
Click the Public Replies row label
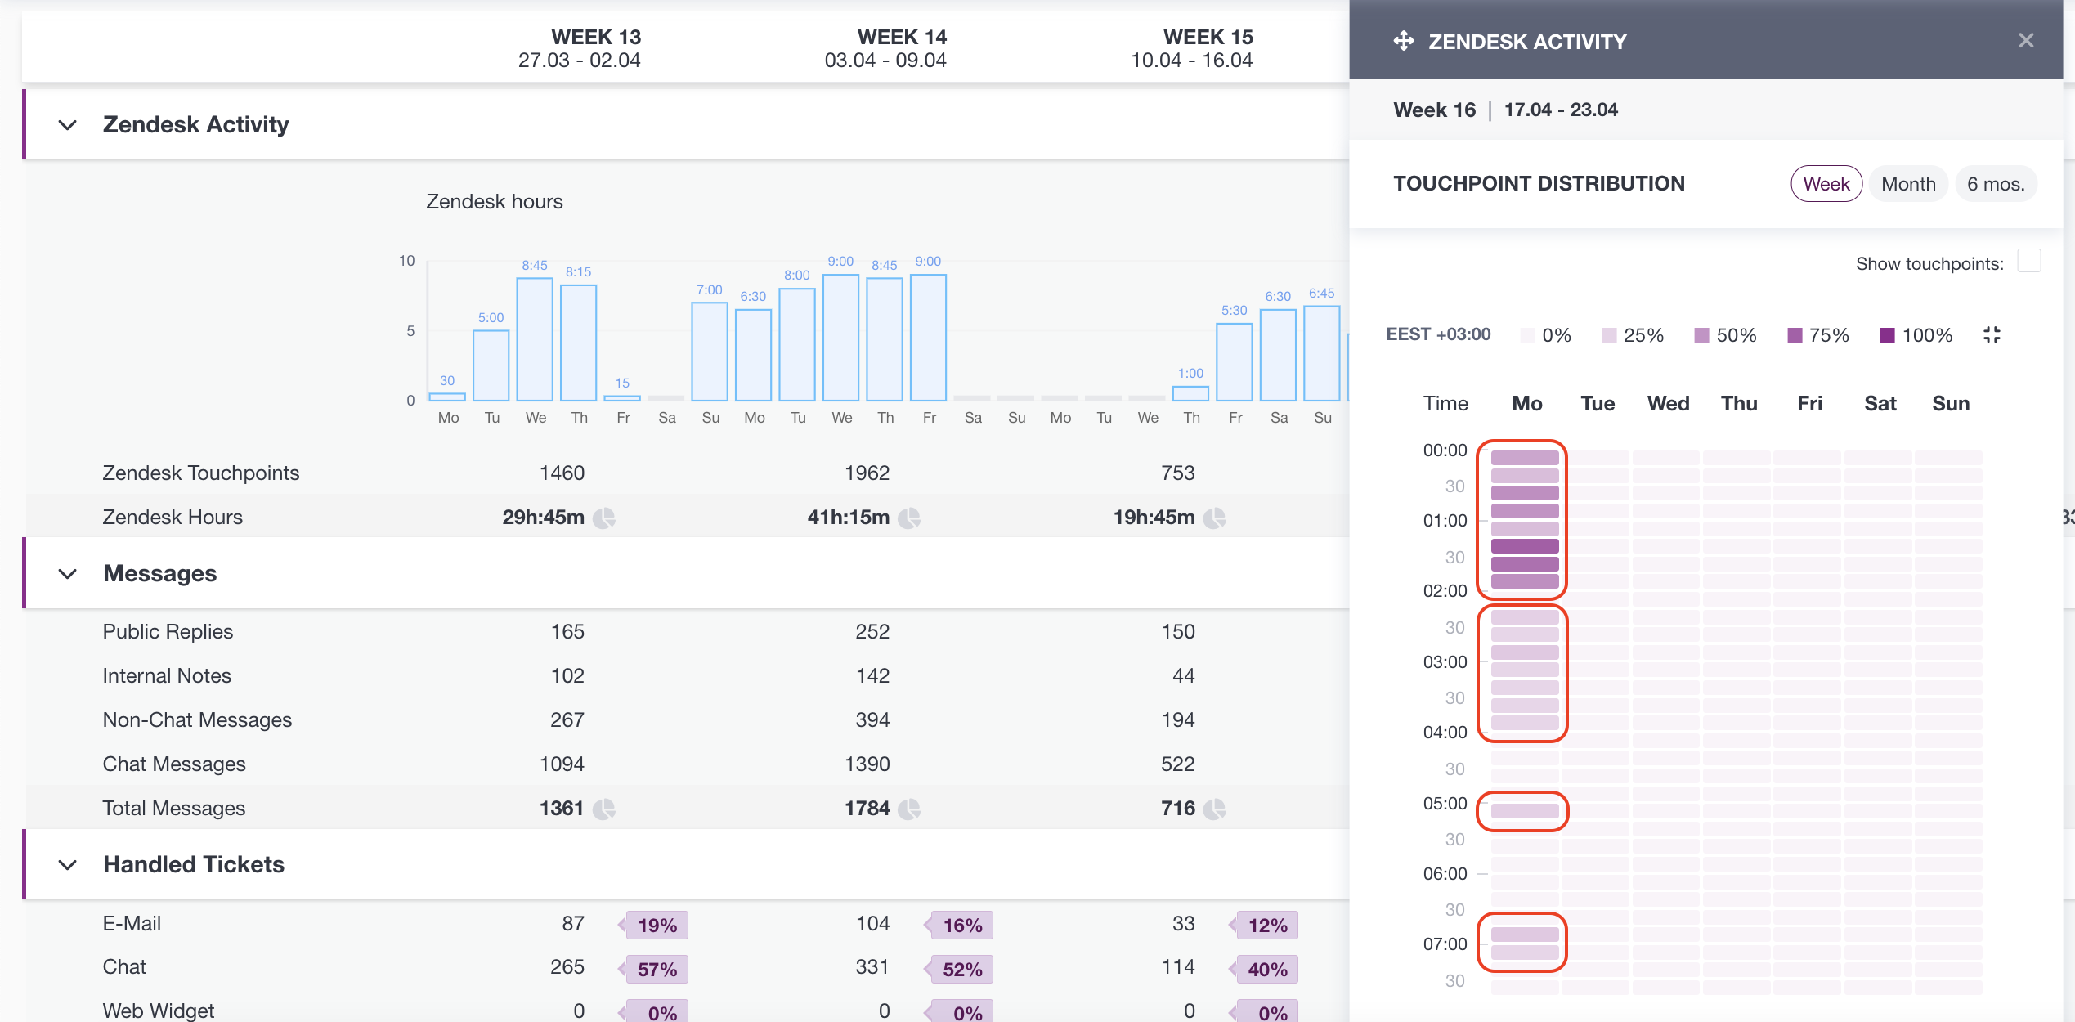tap(168, 632)
